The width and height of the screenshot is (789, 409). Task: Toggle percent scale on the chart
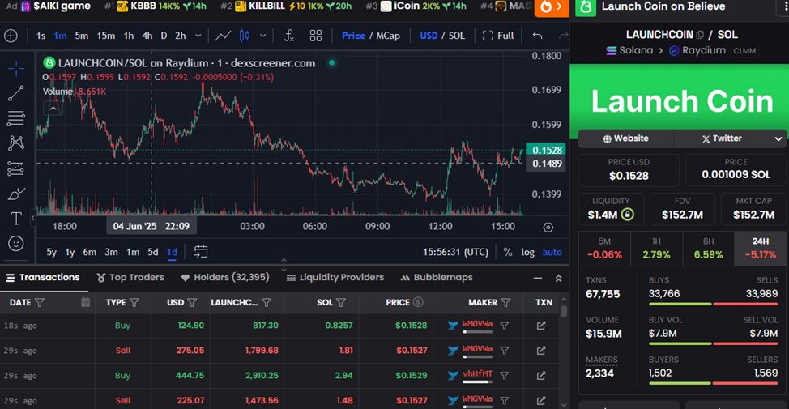(x=508, y=252)
